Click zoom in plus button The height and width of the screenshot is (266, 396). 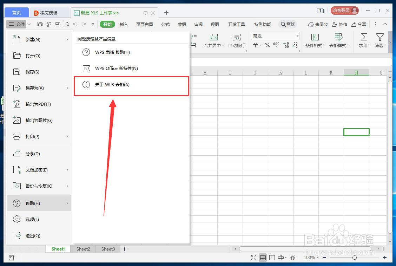tap(385, 258)
